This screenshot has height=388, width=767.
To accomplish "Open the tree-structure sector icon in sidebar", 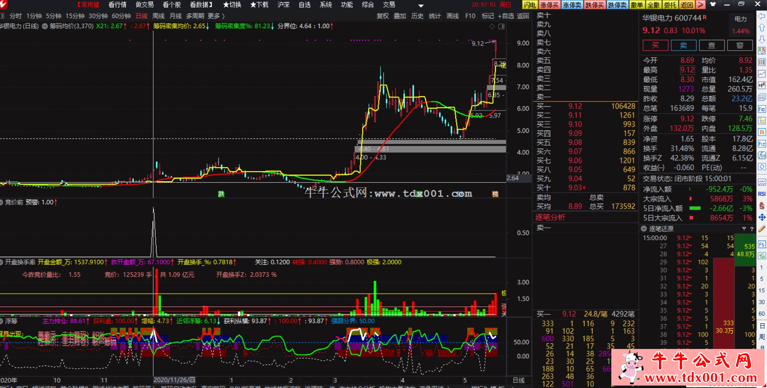I will tap(762, 120).
